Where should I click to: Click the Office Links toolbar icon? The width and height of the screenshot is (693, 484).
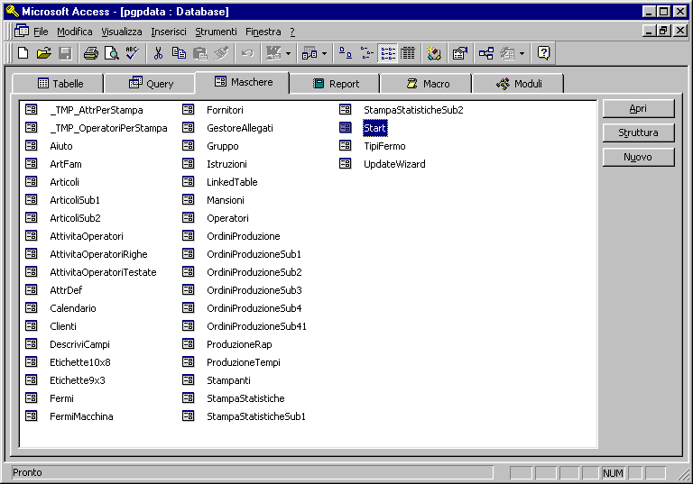point(273,53)
